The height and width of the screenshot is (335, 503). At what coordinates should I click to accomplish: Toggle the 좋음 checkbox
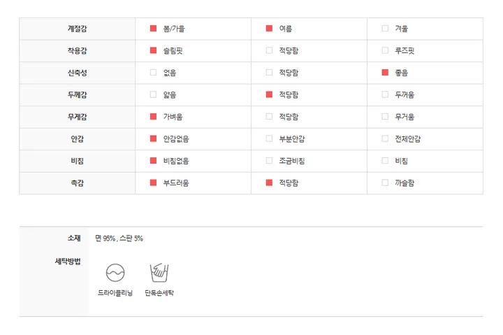coord(385,72)
